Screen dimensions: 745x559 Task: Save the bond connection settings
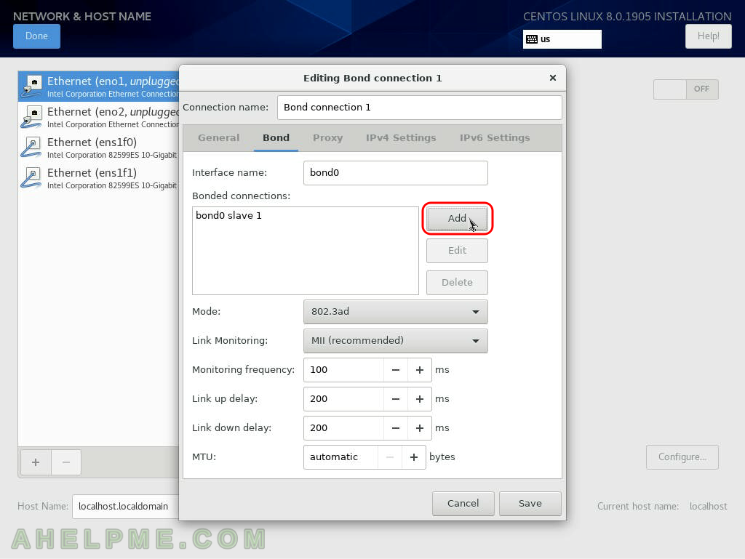click(530, 504)
